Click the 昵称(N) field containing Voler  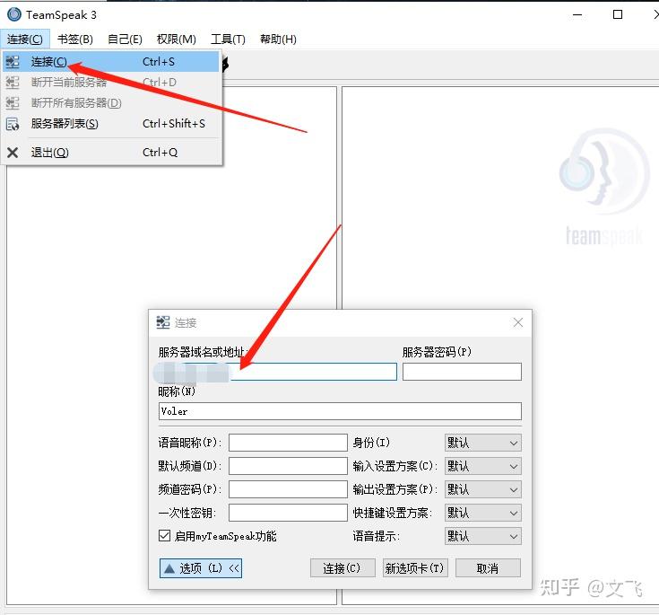340,411
